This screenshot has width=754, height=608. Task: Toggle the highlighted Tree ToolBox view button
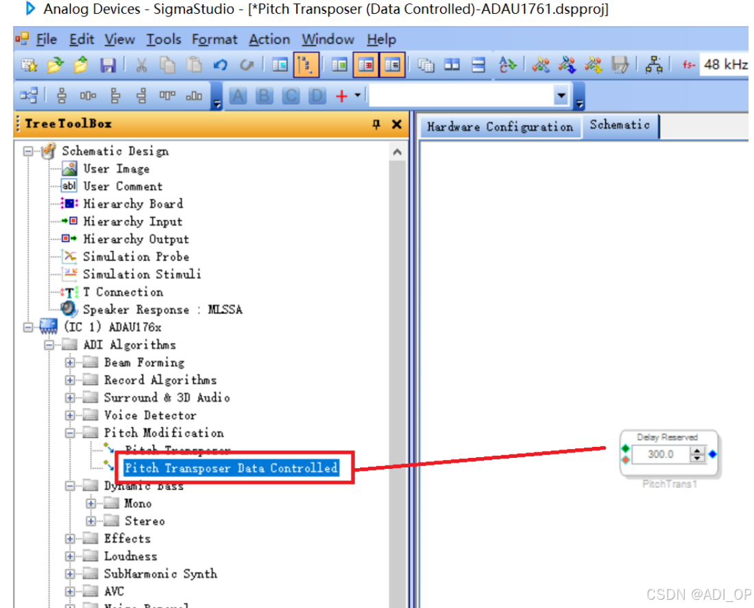306,65
